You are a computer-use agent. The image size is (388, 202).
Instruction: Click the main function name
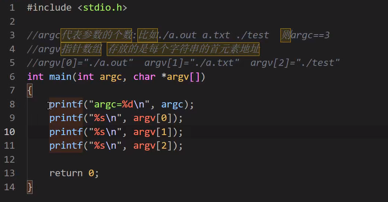[x=60, y=77]
